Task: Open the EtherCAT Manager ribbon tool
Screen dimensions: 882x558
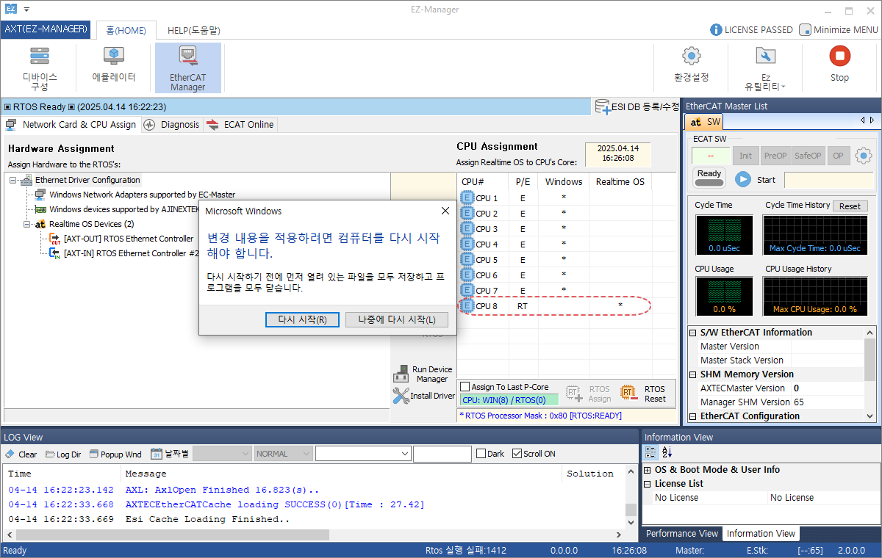Action: click(187, 68)
